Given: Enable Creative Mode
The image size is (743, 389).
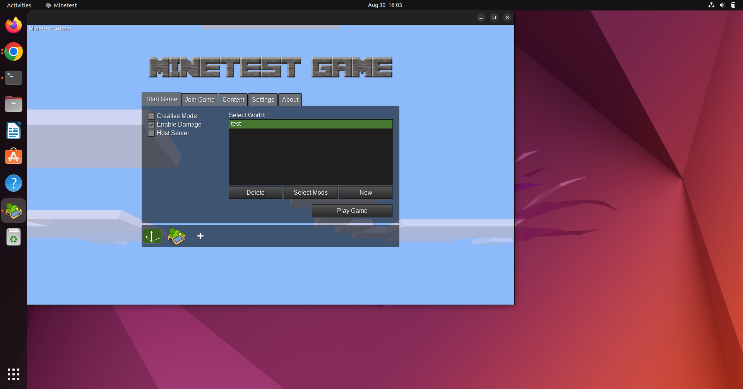Looking at the screenshot, I should coord(151,116).
